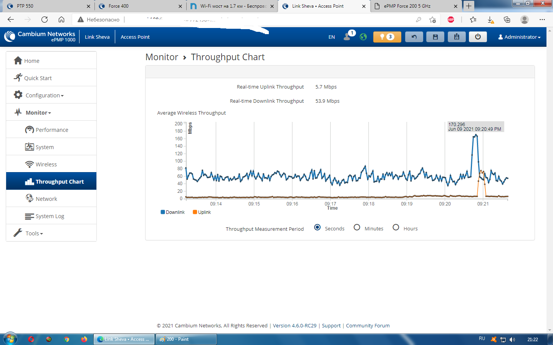This screenshot has height=345, width=553.
Task: Open the browser downloads panel
Action: pyautogui.click(x=490, y=20)
